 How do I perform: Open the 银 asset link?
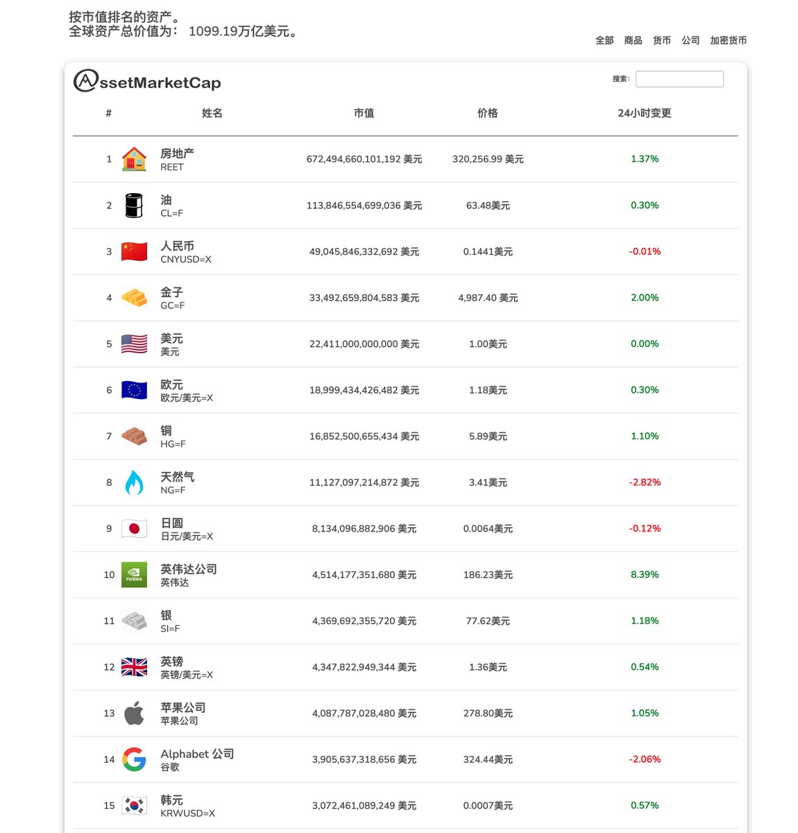[x=166, y=615]
